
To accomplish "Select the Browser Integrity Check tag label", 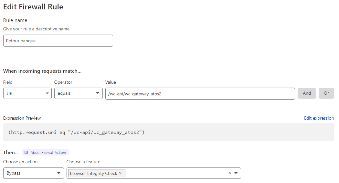I will tap(94, 173).
